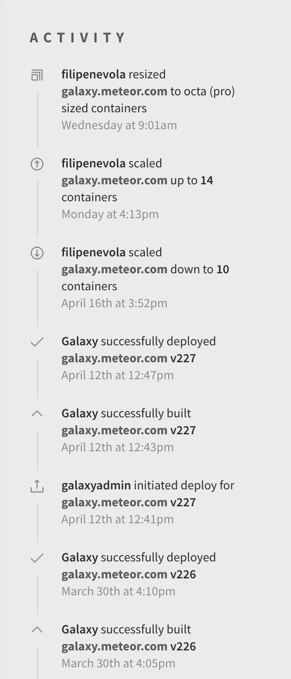The width and height of the screenshot is (291, 679).
Task: Click the v226 built caret icon
Action: [37, 630]
